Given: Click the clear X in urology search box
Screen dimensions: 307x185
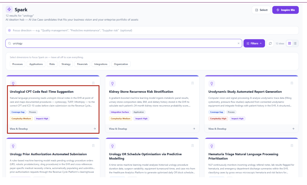Looking at the screenshot, I should (239, 43).
